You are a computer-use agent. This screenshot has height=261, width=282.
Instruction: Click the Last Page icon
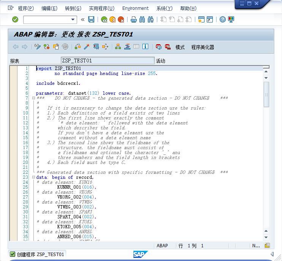click(x=189, y=19)
